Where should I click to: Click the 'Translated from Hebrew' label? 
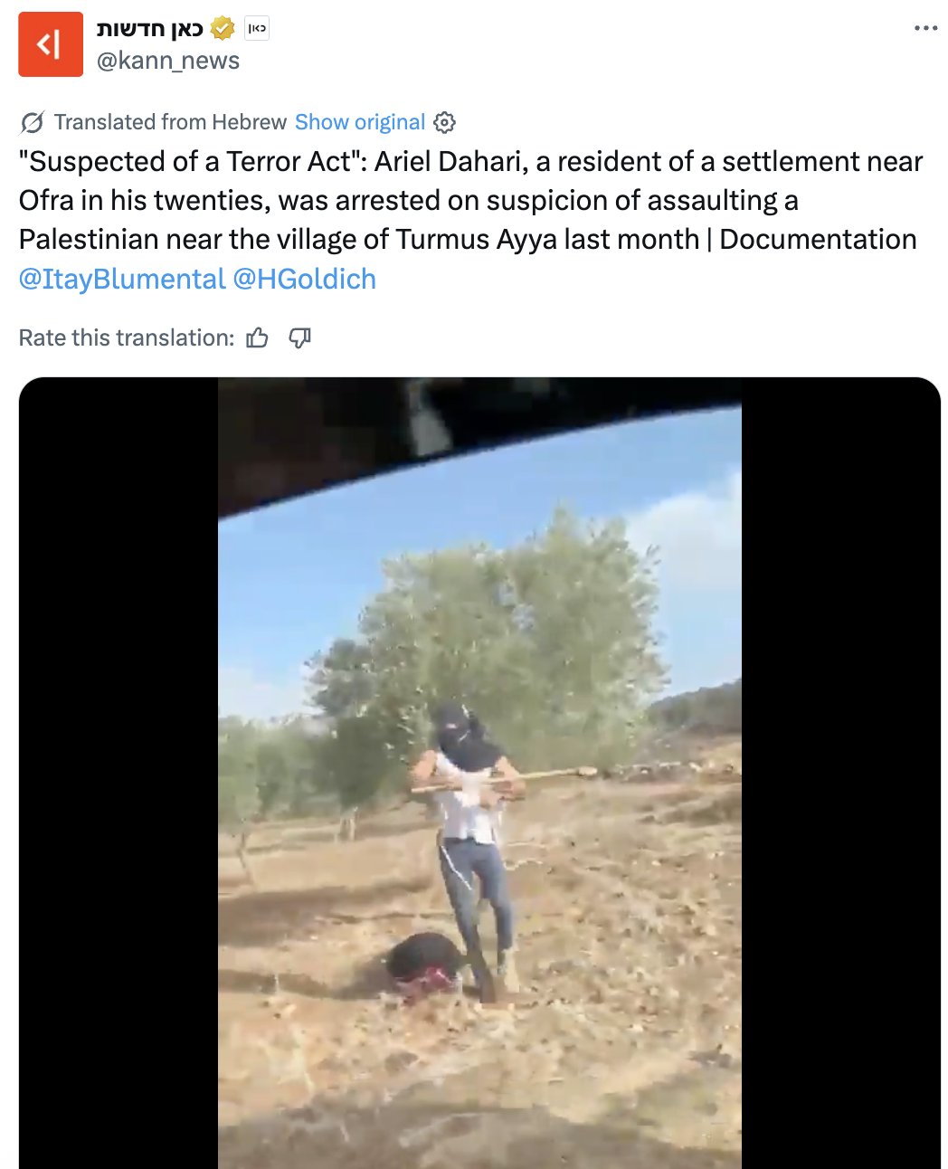170,122
